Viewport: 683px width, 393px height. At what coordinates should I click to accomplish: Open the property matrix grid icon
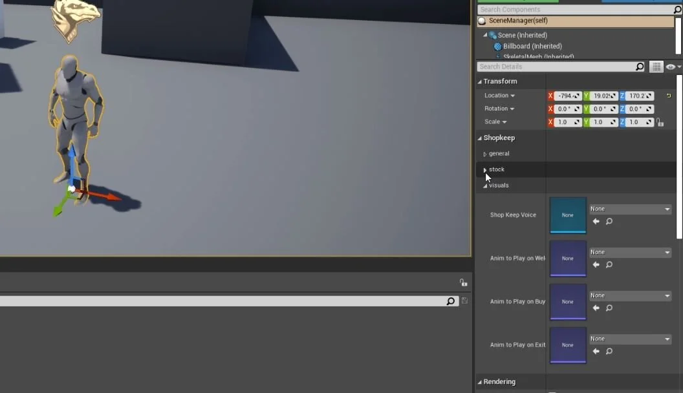click(656, 67)
